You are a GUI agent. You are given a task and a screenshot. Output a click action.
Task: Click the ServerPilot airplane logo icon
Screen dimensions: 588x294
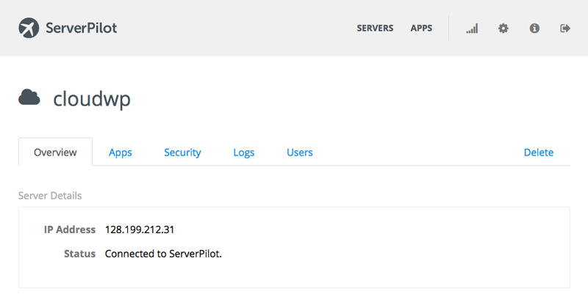29,28
